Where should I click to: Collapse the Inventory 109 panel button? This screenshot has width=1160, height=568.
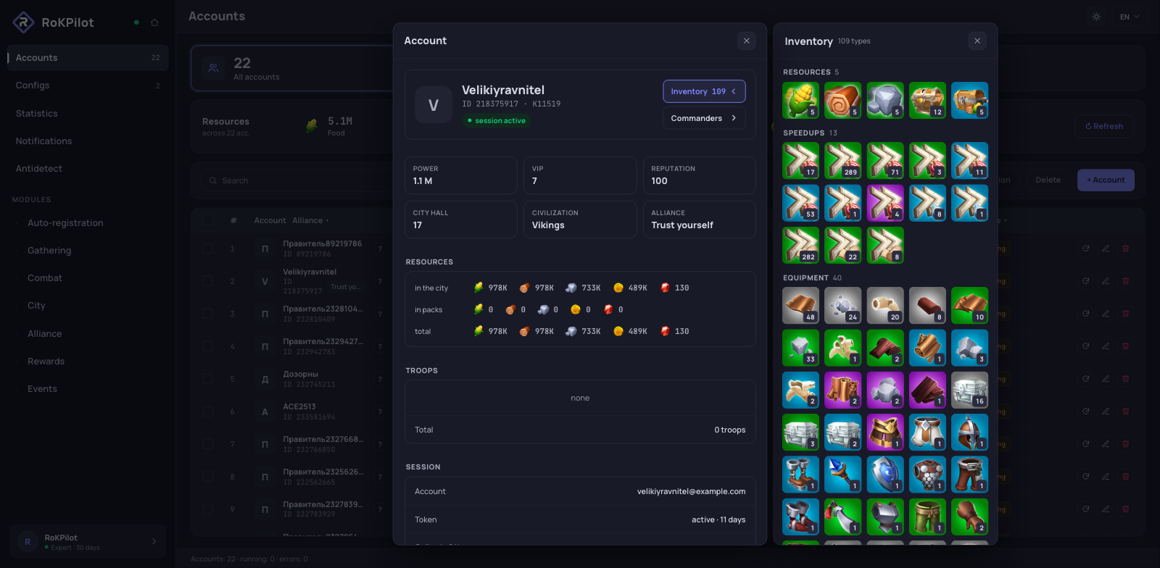coord(704,91)
